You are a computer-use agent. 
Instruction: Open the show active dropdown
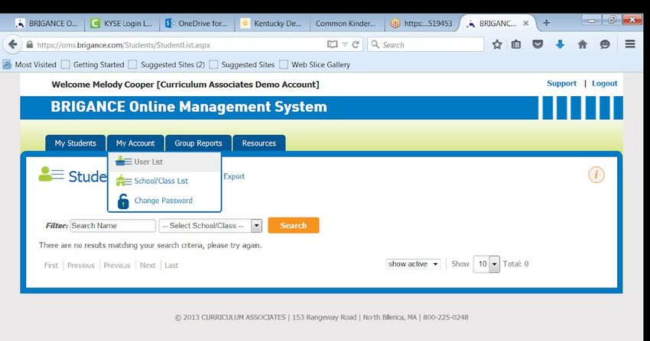pos(412,264)
